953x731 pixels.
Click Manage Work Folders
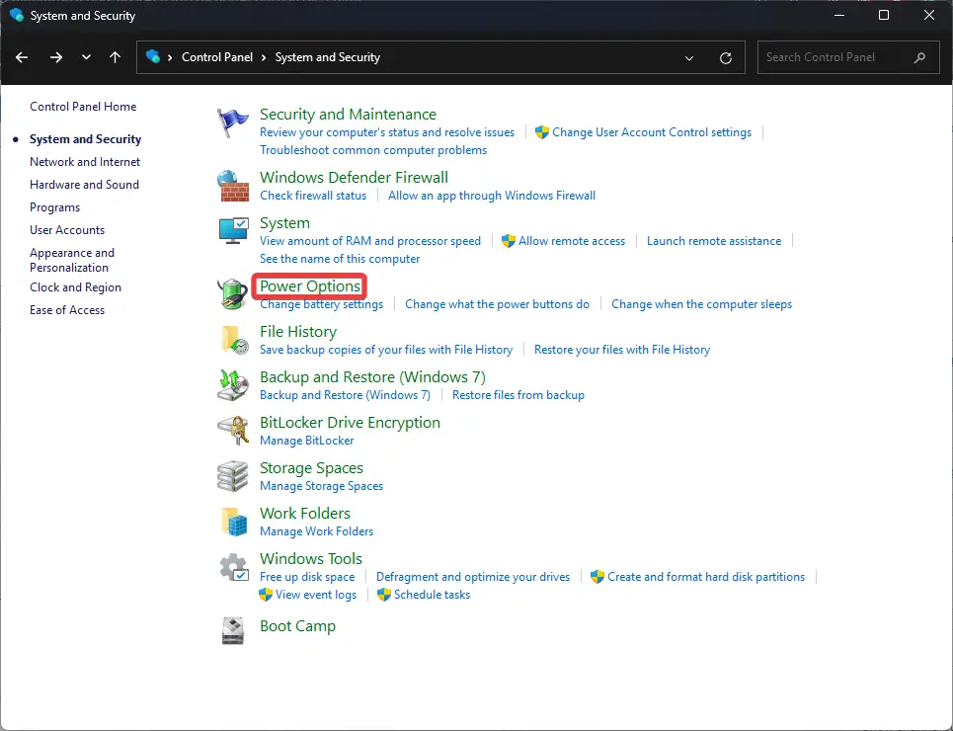pos(317,531)
